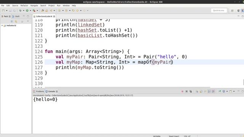Click the myPair variable on line 125
This screenshot has width=244, height=137.
75,57
